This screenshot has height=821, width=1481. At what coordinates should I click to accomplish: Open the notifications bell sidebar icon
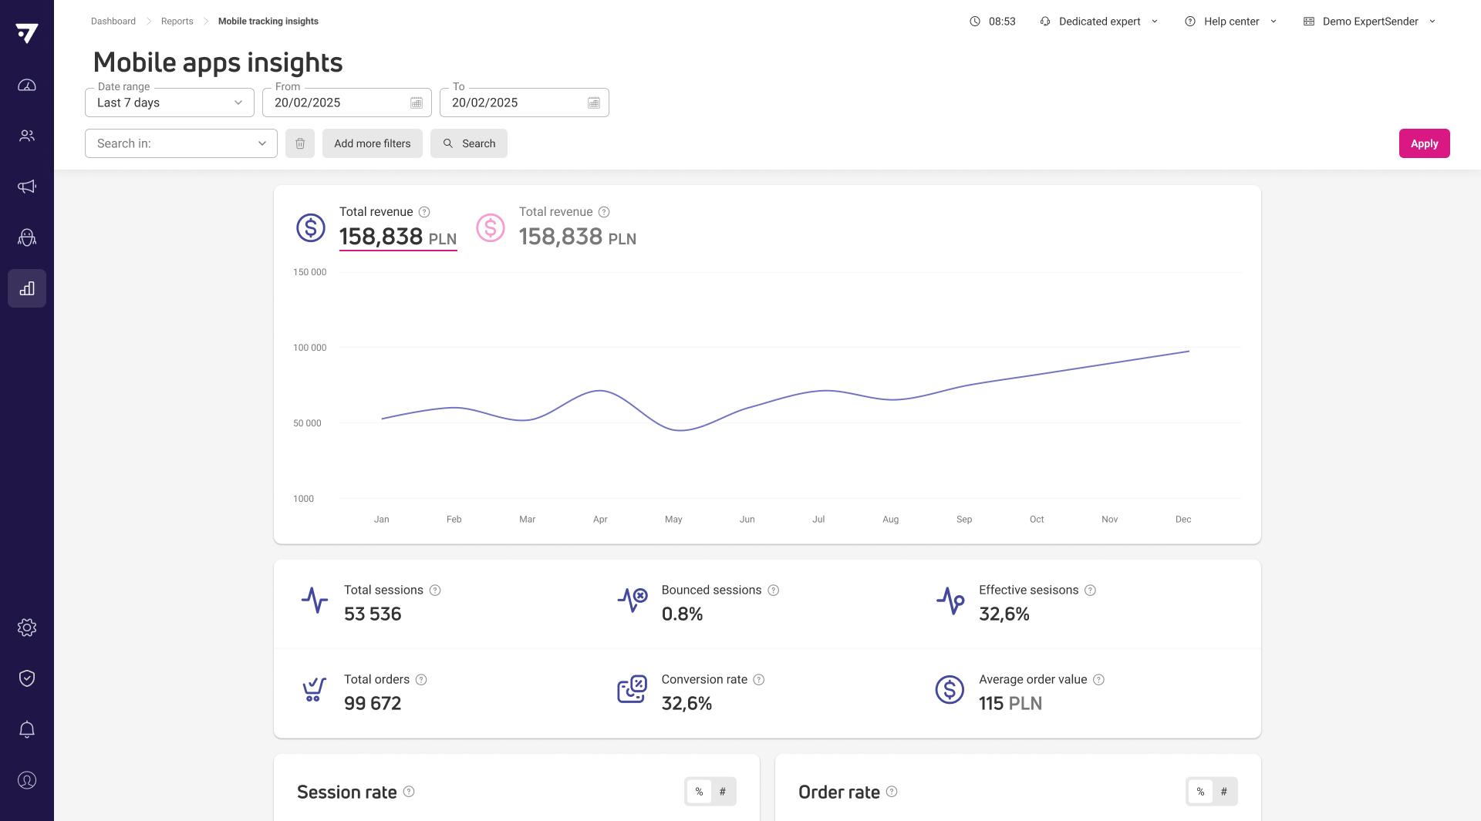27,729
